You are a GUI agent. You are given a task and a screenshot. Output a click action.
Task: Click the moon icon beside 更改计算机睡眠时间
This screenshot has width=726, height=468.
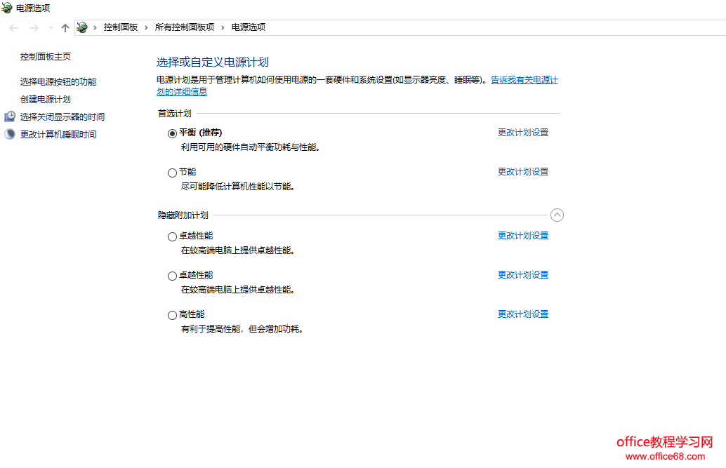(x=10, y=134)
